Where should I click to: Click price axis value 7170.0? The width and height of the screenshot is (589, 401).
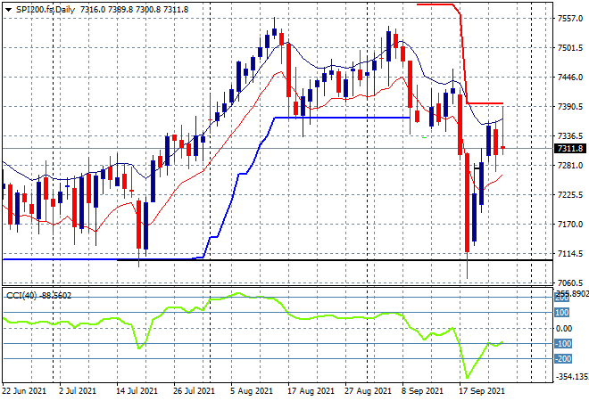[x=570, y=225]
